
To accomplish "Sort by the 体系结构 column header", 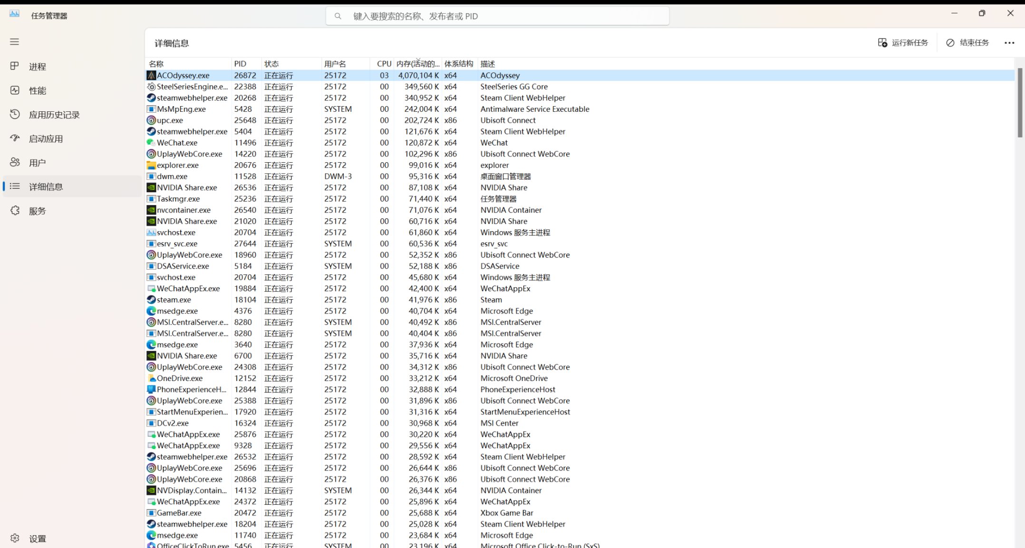I will point(459,64).
